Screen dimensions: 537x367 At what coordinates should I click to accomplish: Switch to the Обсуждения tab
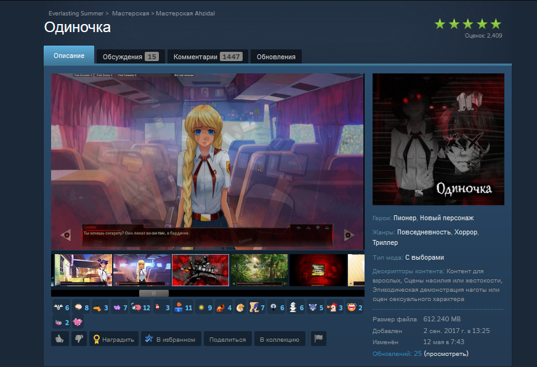point(131,57)
